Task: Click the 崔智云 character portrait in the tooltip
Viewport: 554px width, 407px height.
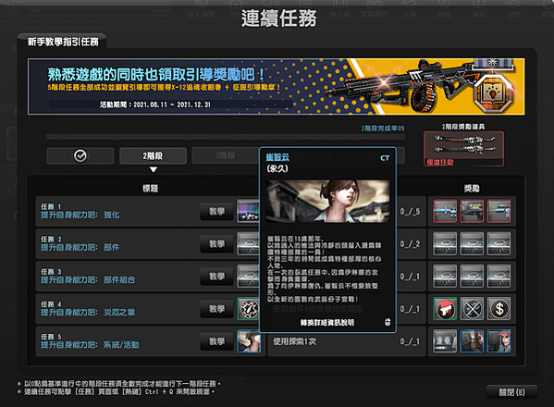Action: pyautogui.click(x=327, y=201)
